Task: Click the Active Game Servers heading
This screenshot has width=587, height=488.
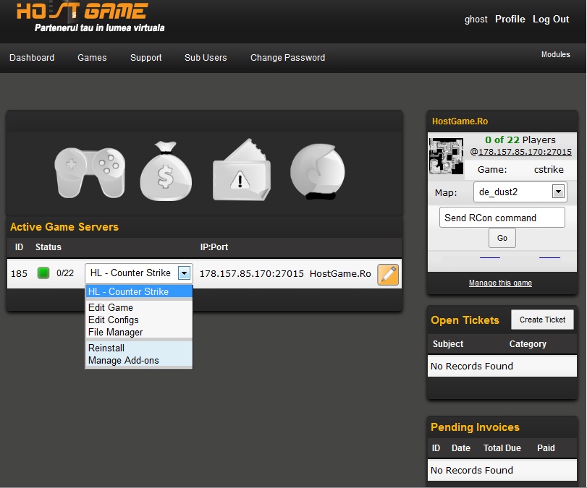Action: pos(64,227)
